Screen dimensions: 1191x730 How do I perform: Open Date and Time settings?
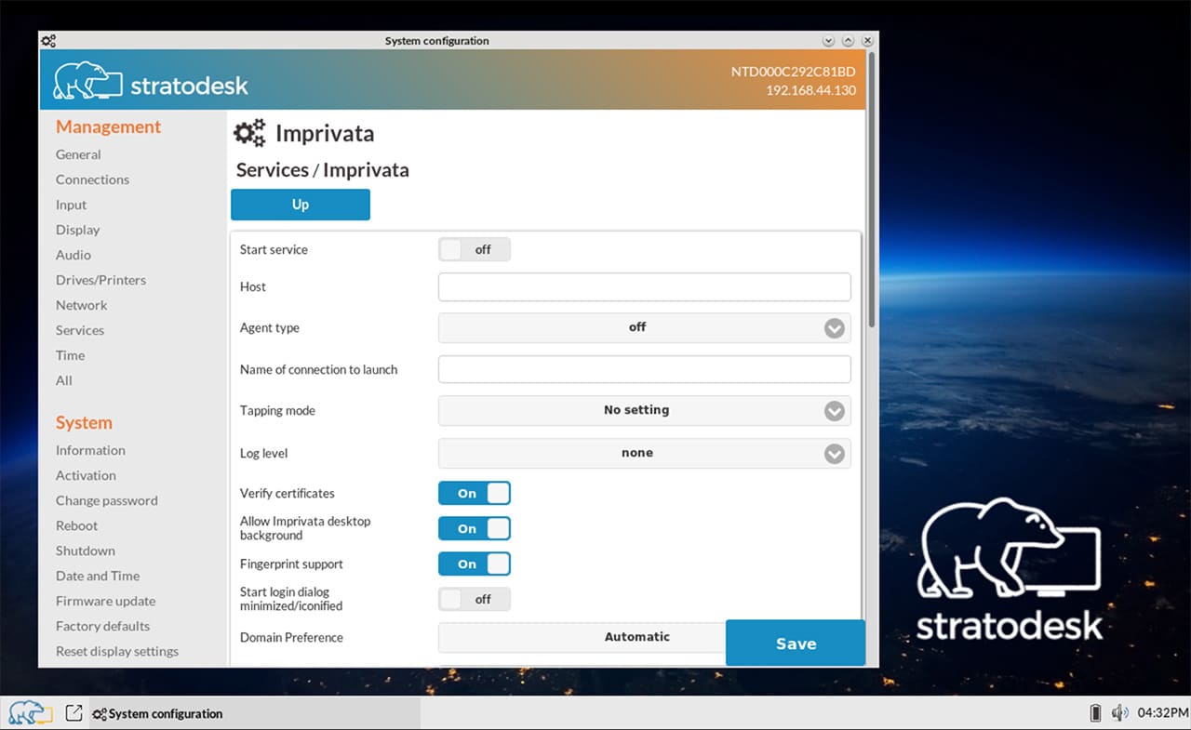coord(98,576)
